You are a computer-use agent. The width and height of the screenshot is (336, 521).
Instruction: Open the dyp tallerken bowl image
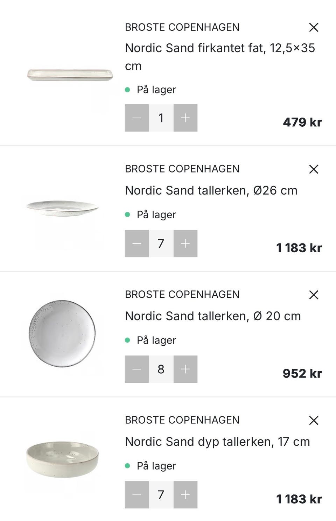coord(62,459)
